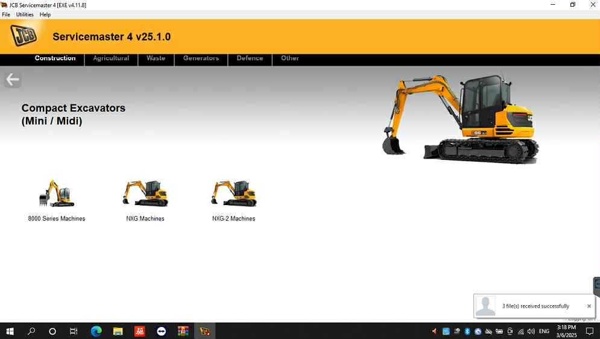Click the Compact Excavators (Mini / Midi) heading

coord(74,114)
